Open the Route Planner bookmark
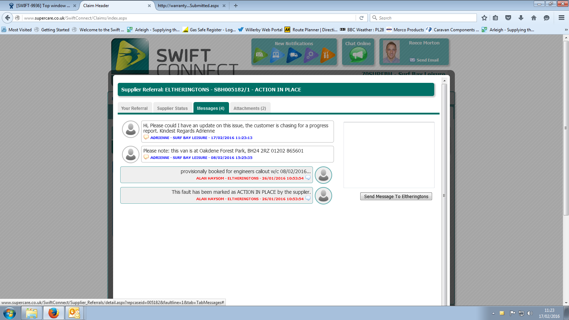Viewport: 569px width, 320px height. point(311,30)
